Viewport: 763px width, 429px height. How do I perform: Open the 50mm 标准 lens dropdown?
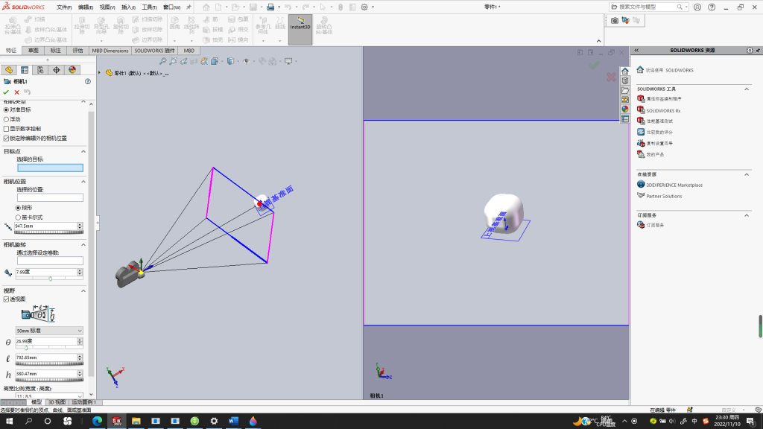pos(49,331)
